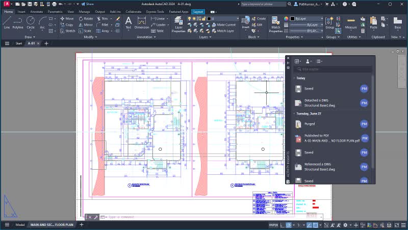Select the Line drawing tool
The width and height of the screenshot is (408, 230).
click(x=7, y=22)
